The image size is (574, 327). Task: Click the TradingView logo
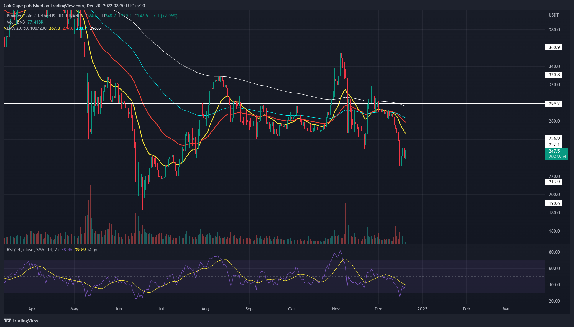point(21,321)
